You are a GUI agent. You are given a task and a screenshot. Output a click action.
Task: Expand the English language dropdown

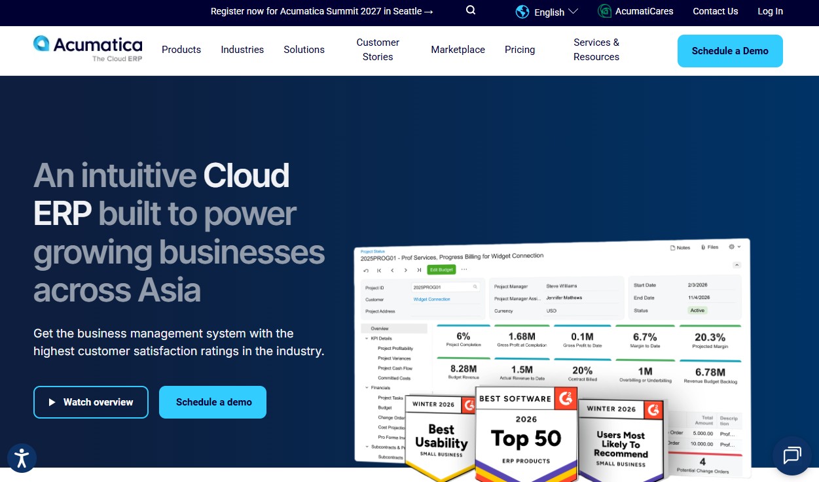(556, 12)
